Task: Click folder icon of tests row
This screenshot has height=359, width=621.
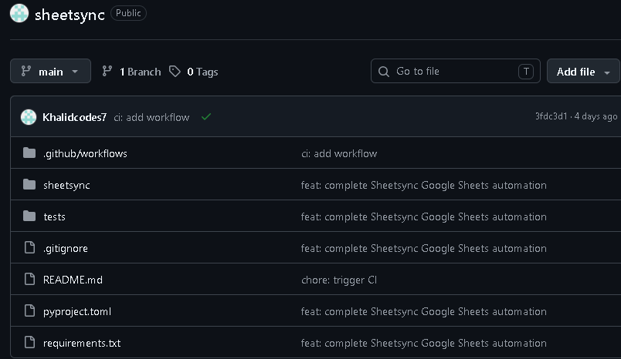Action: click(x=29, y=216)
